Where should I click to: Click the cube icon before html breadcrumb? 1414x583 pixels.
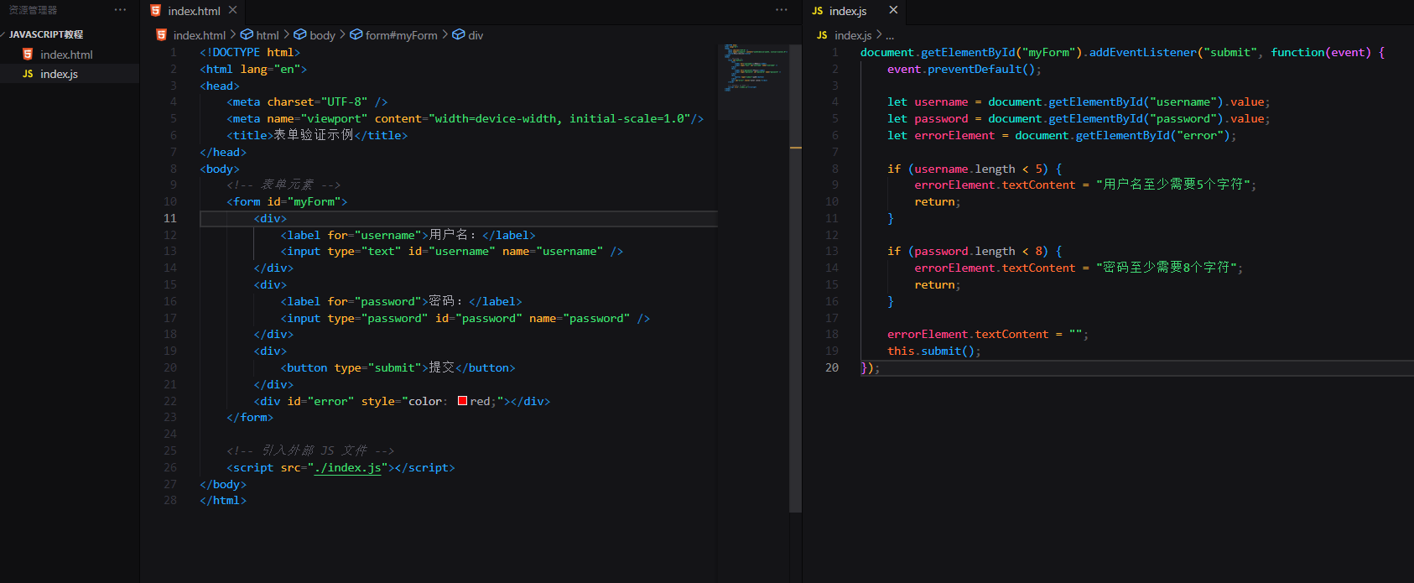[247, 34]
